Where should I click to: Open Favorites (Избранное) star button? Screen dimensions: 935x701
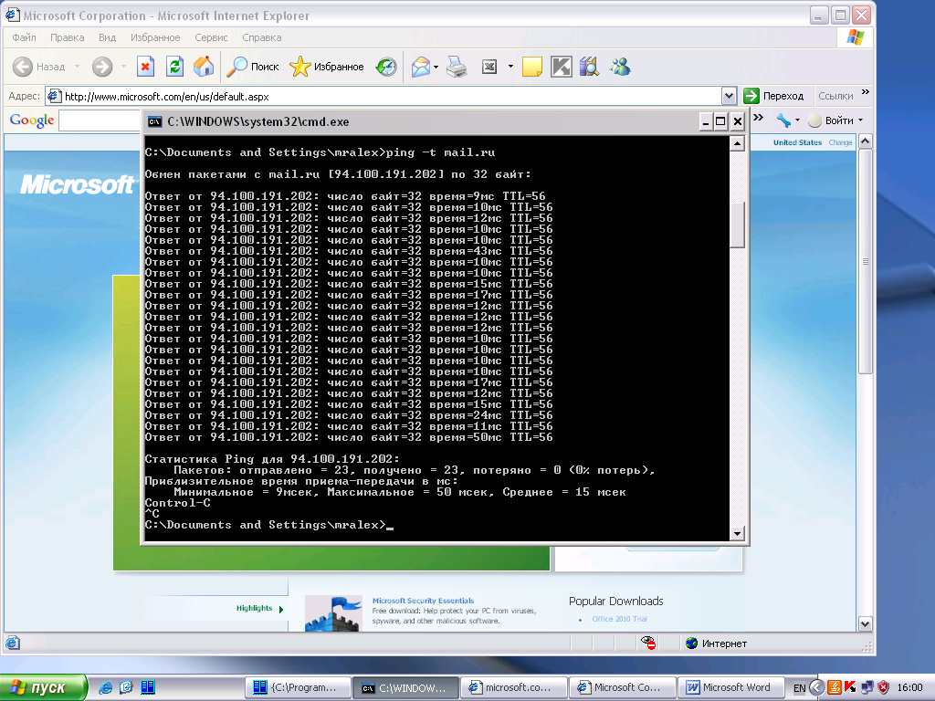tap(326, 67)
